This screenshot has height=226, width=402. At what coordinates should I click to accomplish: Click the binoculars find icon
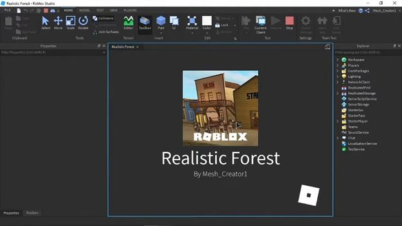pyautogui.click(x=53, y=11)
